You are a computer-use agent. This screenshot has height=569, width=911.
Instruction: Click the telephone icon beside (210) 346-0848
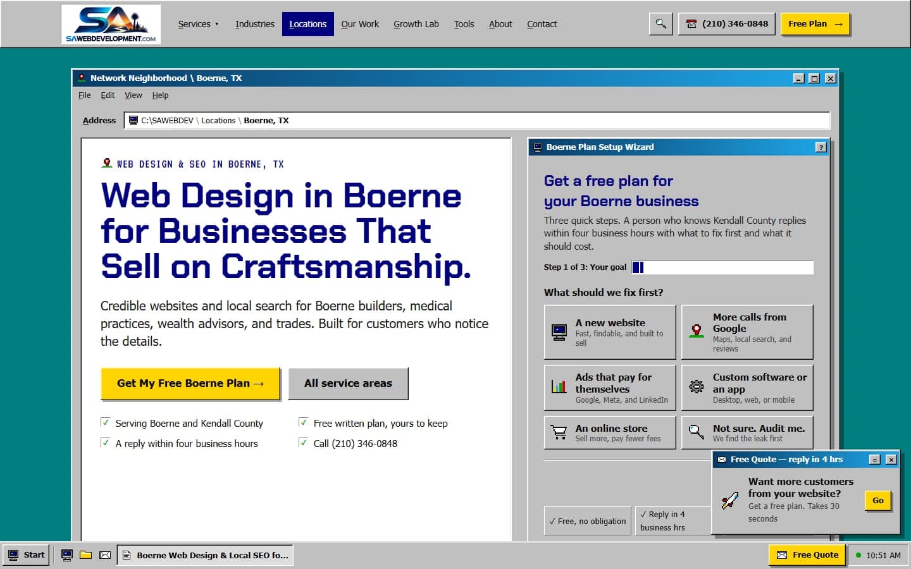point(691,24)
